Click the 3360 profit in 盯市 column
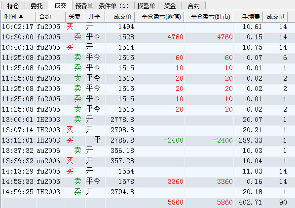This screenshot has width=295, height=208. click(x=225, y=181)
